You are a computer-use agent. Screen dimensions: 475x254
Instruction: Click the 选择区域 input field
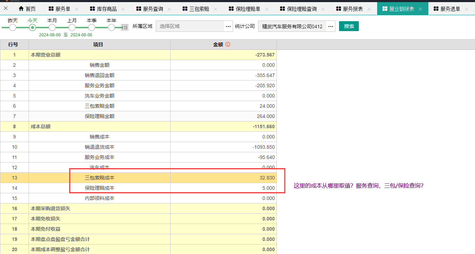click(x=190, y=26)
